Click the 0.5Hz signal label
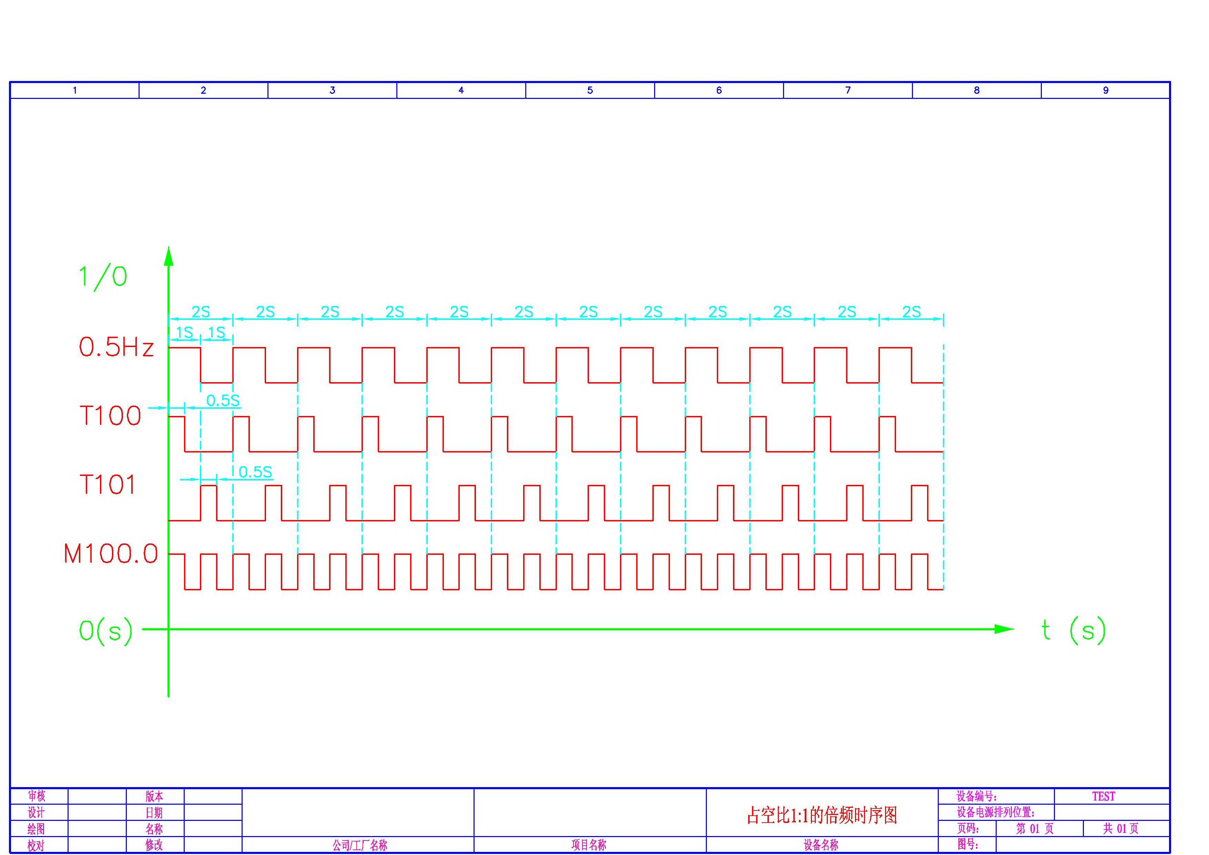Viewport: 1209px width, 855px height. [x=116, y=347]
